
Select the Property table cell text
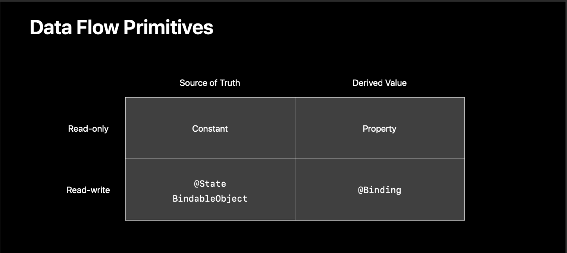(379, 129)
